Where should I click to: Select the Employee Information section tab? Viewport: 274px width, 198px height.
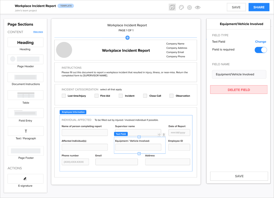[x=73, y=112]
